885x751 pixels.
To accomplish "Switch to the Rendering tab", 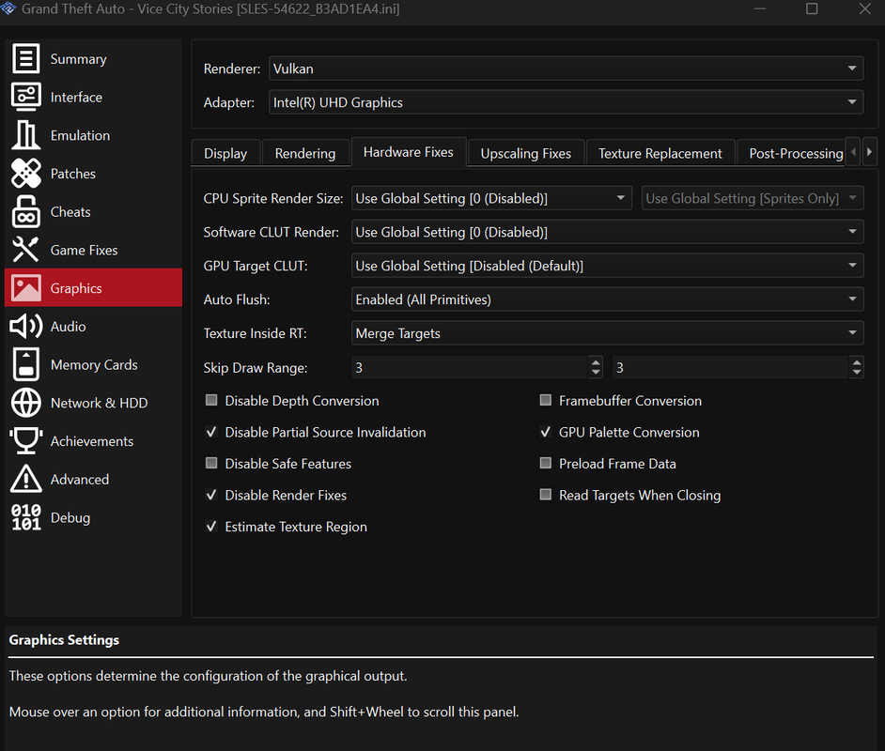I will tap(305, 153).
